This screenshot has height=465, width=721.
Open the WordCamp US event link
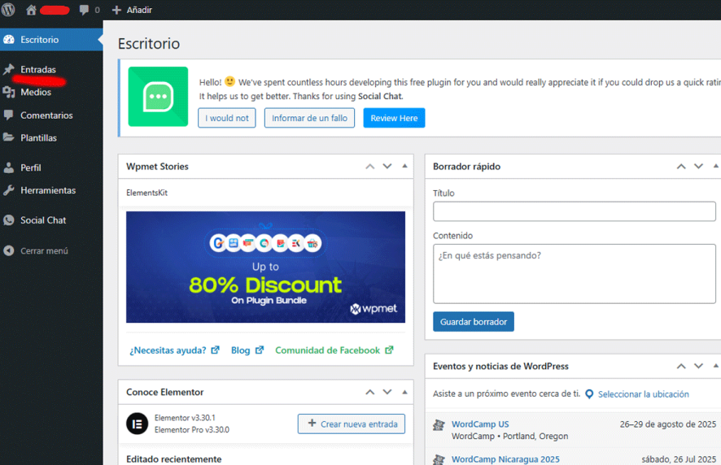click(480, 424)
